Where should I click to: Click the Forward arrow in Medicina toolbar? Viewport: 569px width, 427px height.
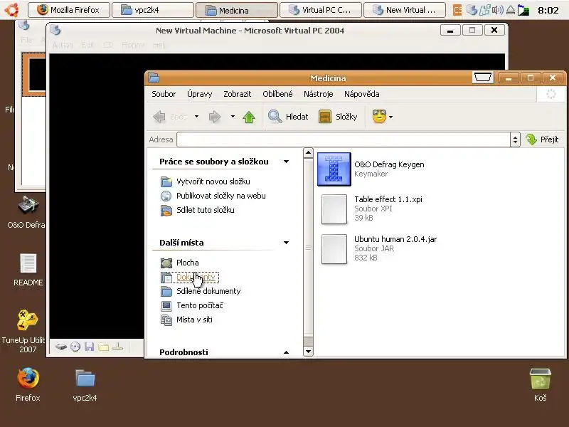tap(215, 117)
